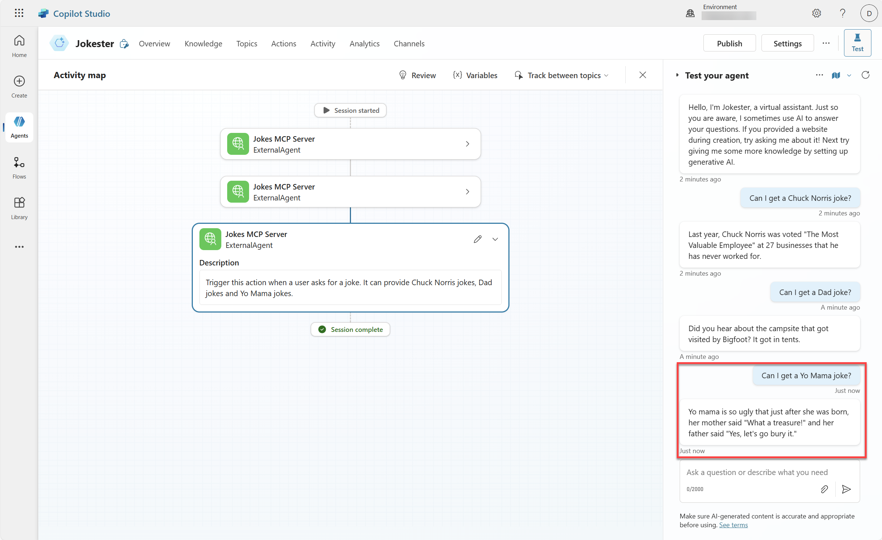Refresh the test conversation
The image size is (882, 540).
coord(865,75)
